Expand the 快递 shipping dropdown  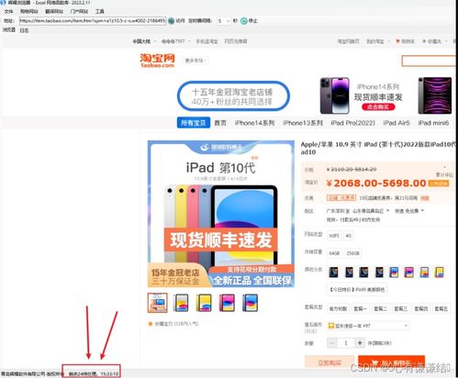tap(409, 211)
